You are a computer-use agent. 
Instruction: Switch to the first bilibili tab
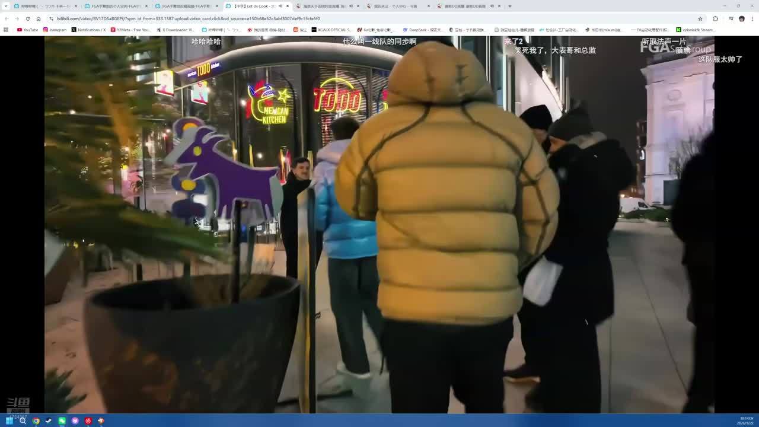[x=44, y=6]
